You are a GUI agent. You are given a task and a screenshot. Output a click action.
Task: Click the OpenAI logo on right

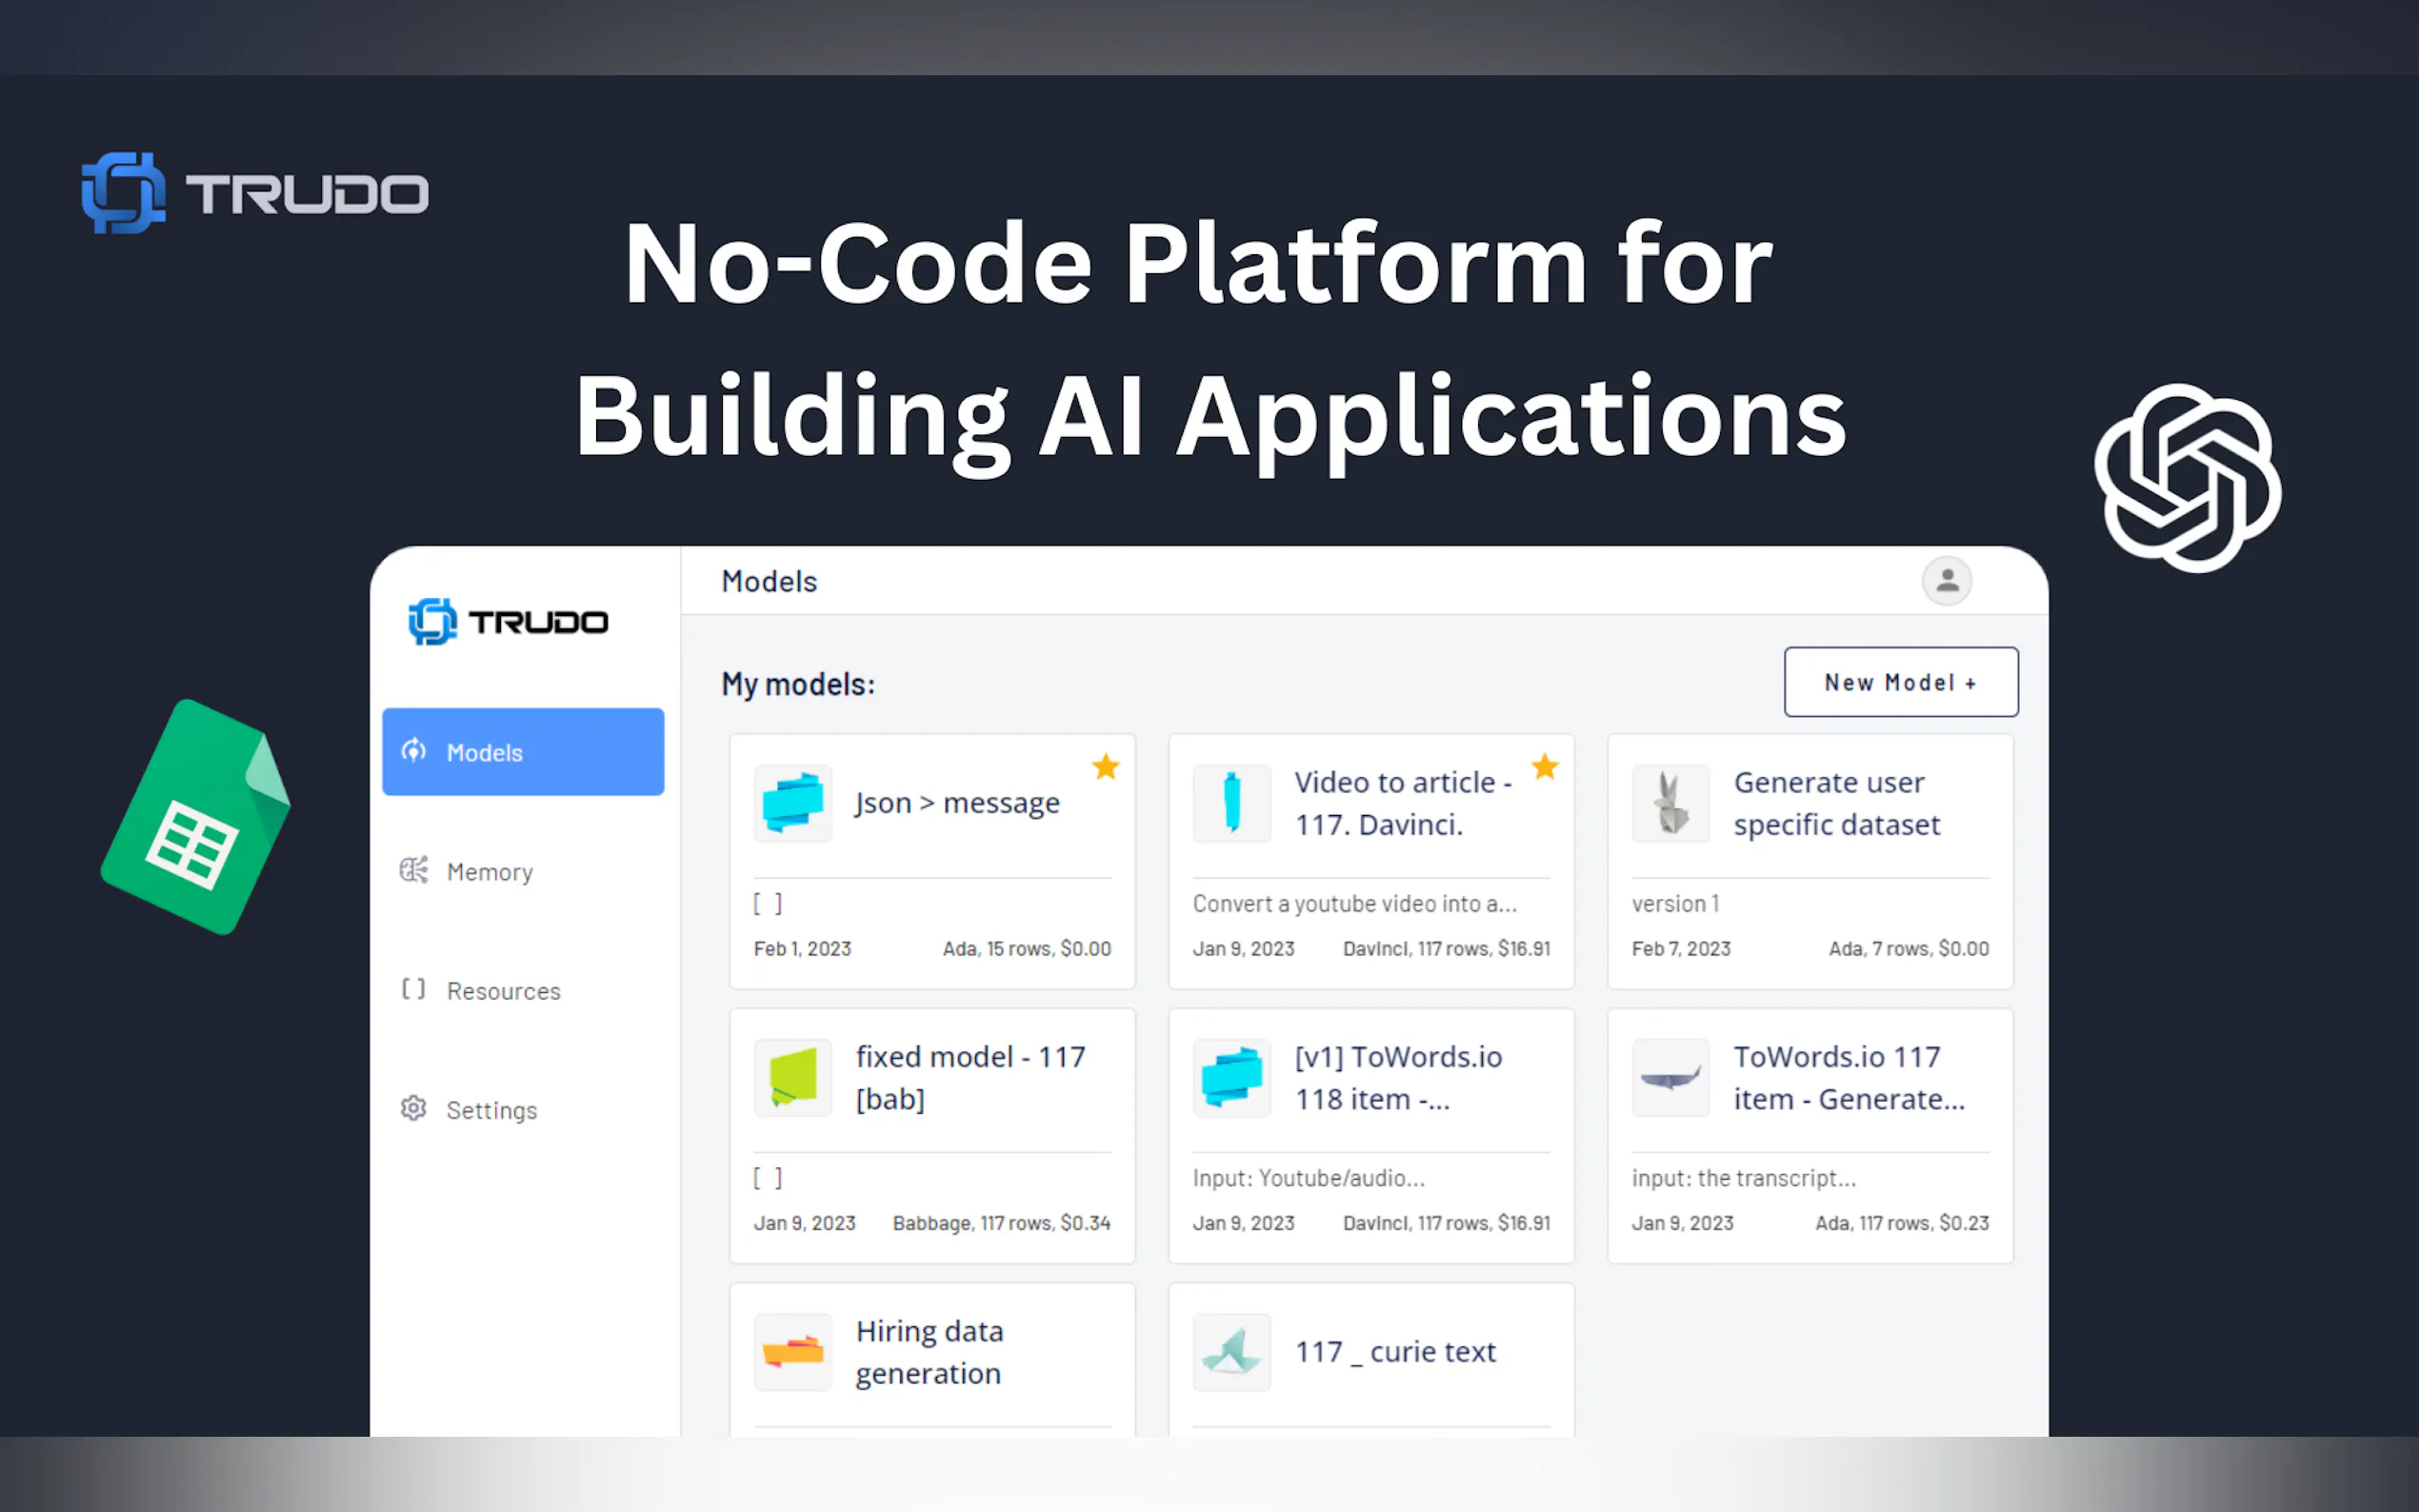point(2187,478)
